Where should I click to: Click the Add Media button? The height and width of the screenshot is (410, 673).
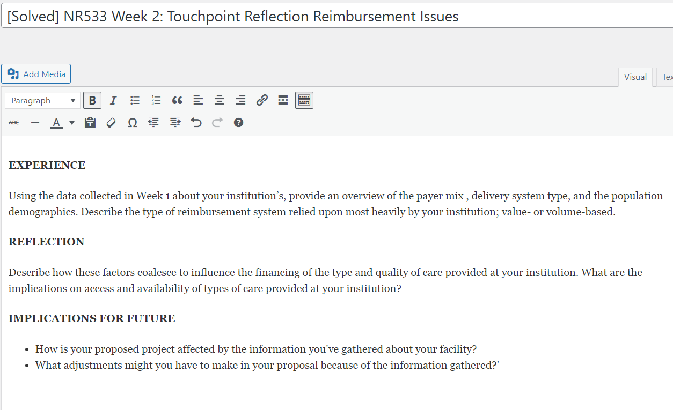[36, 74]
